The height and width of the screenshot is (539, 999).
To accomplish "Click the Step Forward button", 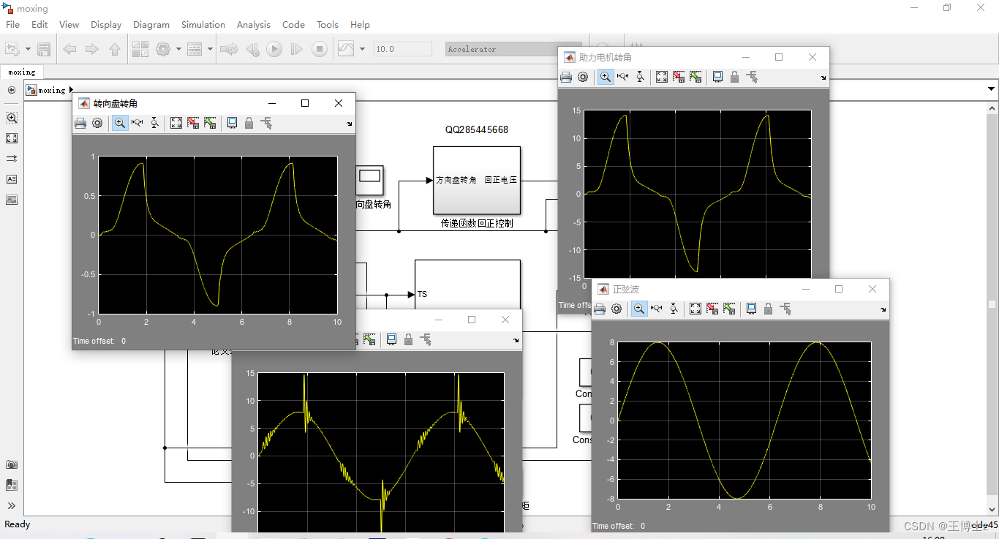I will tap(295, 49).
